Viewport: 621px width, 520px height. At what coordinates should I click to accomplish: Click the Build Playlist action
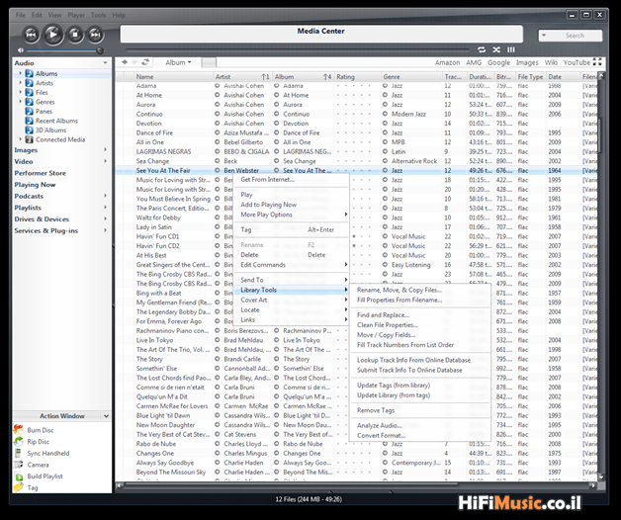pyautogui.click(x=44, y=477)
